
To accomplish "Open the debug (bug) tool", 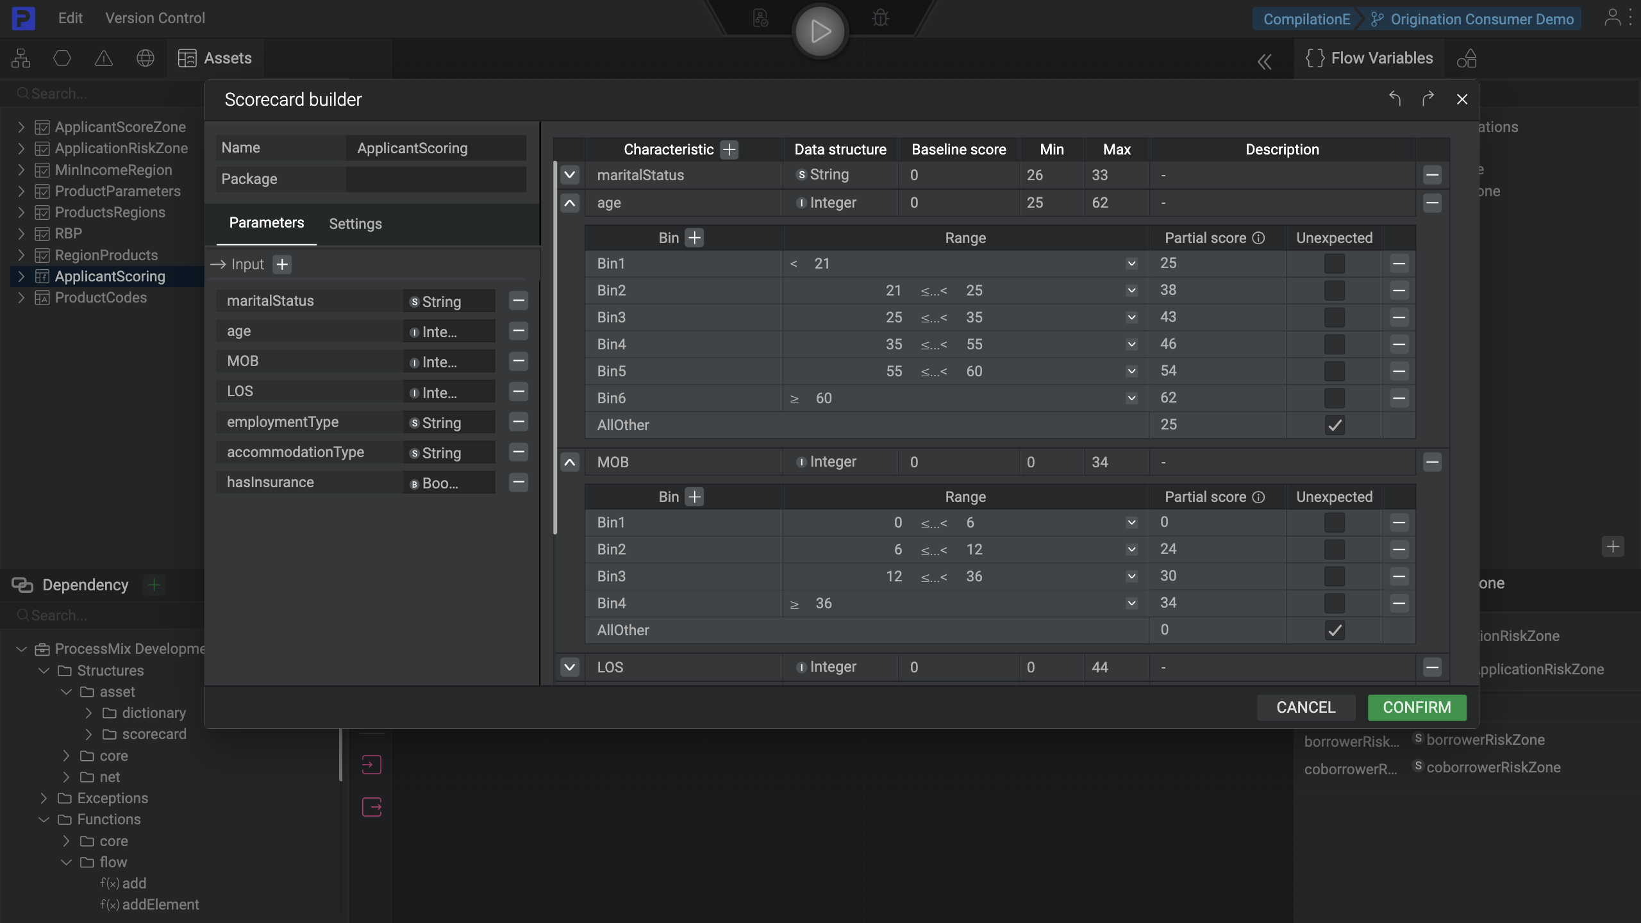I will (879, 18).
